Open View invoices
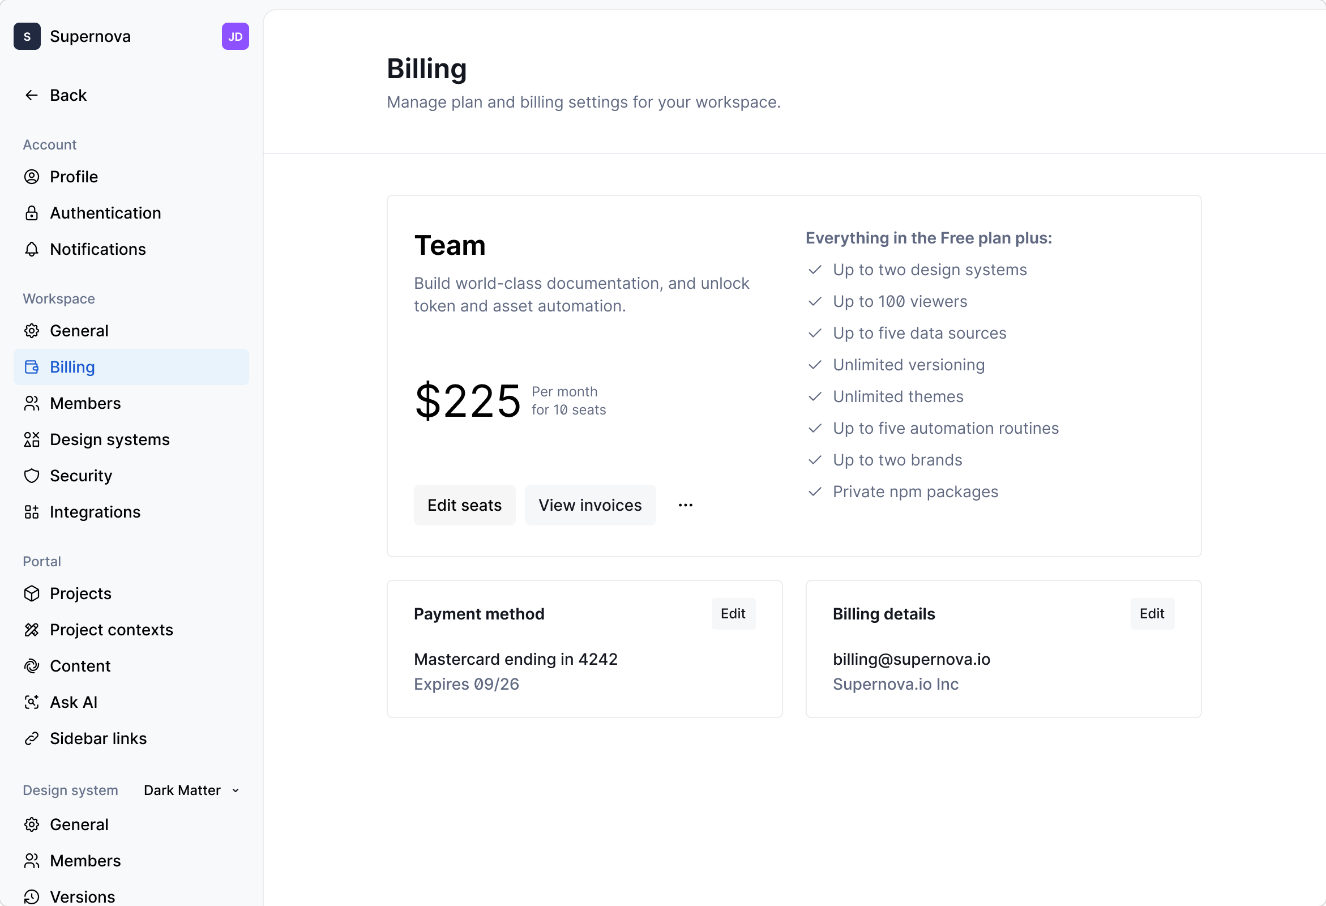Screen dimensions: 1326x906 [x=589, y=505]
